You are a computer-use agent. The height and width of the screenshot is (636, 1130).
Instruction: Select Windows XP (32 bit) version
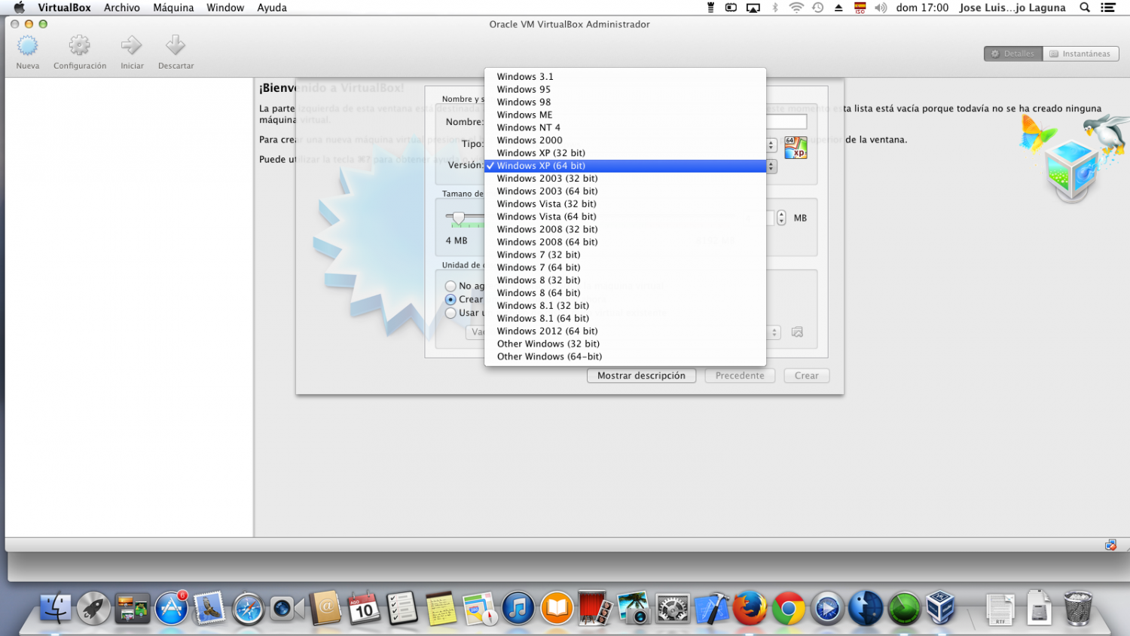click(x=625, y=153)
